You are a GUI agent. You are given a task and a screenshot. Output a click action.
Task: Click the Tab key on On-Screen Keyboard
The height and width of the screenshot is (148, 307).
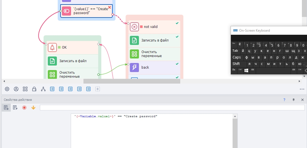point(235,51)
